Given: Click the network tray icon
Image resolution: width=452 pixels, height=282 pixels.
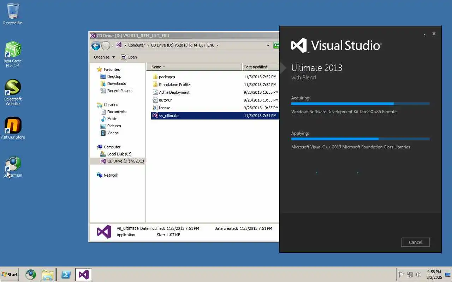Looking at the screenshot, I should pos(410,274).
